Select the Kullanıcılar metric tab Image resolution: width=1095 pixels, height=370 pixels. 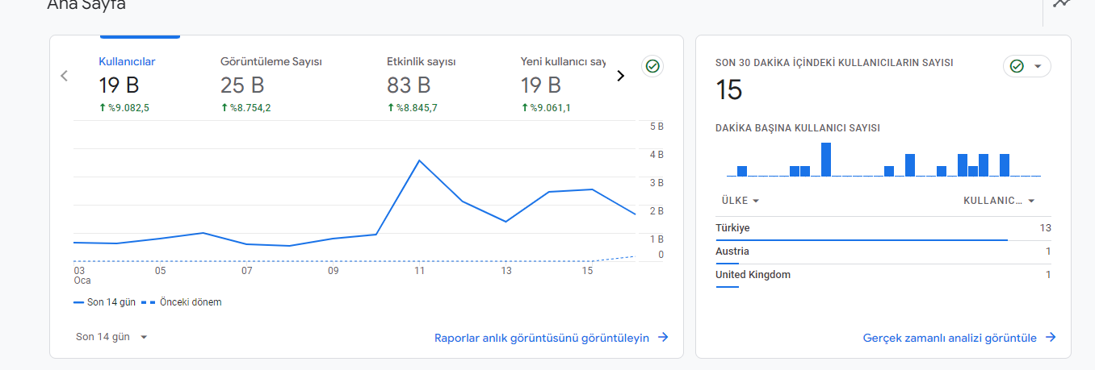click(x=127, y=85)
